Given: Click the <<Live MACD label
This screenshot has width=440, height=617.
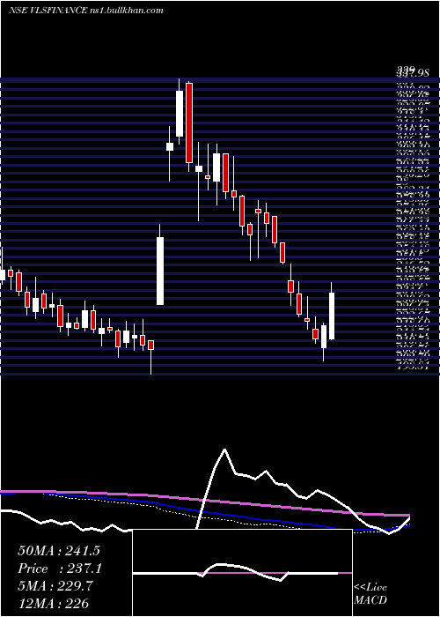Looking at the screenshot, I should 370,594.
